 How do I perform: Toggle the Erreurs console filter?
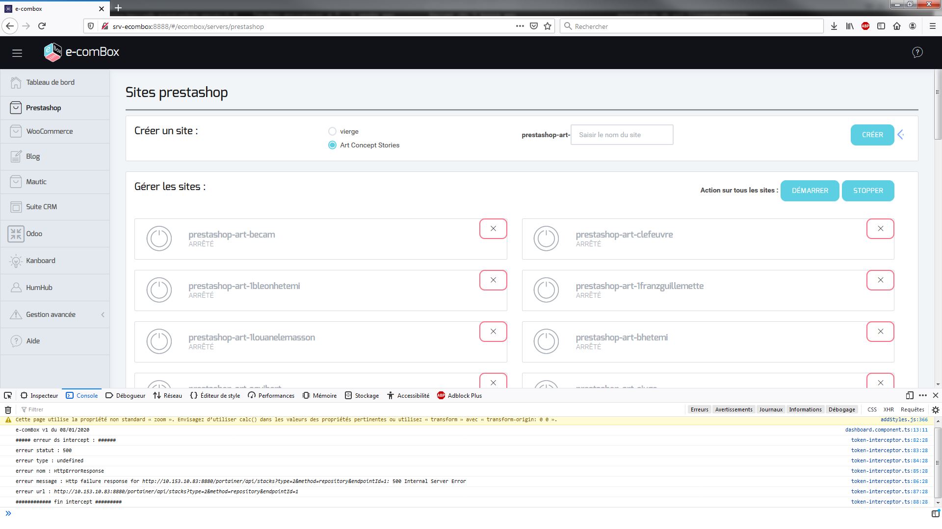click(x=699, y=409)
